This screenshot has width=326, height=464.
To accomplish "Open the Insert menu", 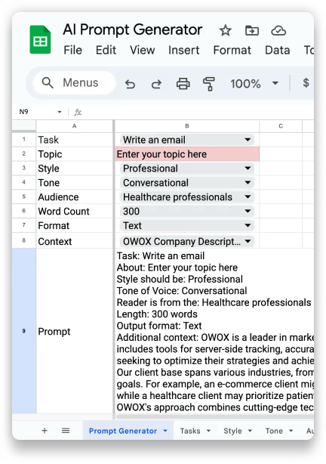I will tap(183, 50).
